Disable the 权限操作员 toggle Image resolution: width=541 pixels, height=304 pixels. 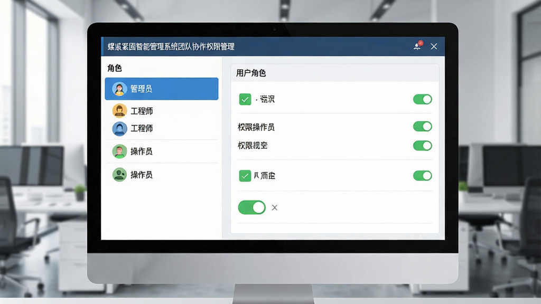(x=422, y=127)
